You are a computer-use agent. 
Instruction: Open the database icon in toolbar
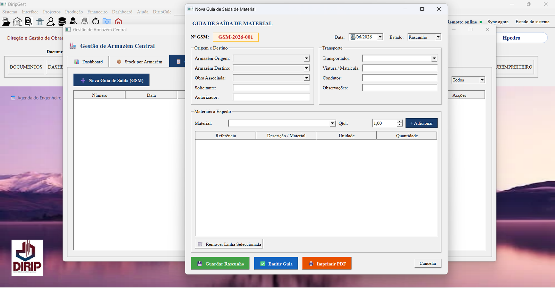click(62, 22)
